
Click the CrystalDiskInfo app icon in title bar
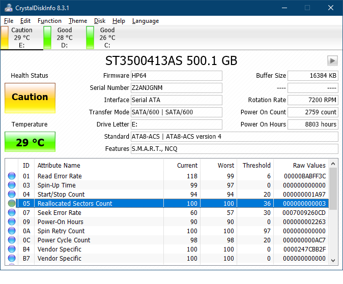pyautogui.click(x=9, y=8)
